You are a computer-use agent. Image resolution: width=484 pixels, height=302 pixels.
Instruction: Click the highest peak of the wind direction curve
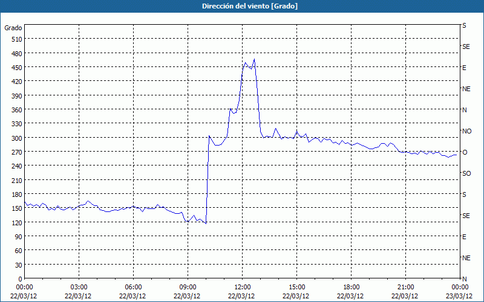tap(254, 59)
